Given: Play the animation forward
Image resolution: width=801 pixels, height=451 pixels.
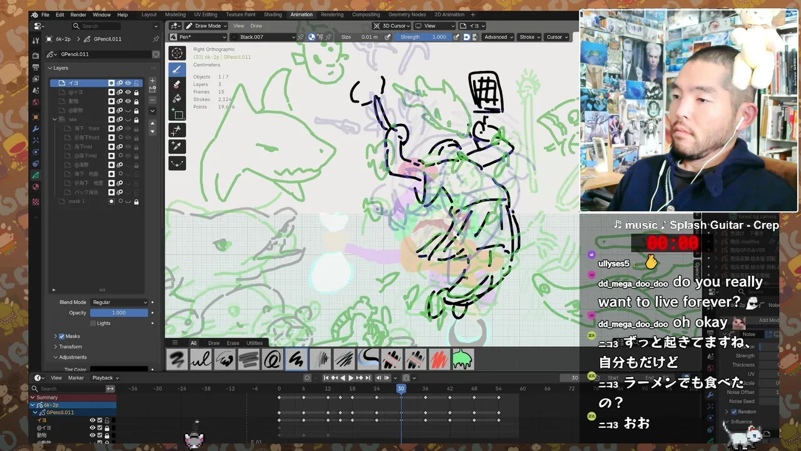Looking at the screenshot, I should pos(350,378).
